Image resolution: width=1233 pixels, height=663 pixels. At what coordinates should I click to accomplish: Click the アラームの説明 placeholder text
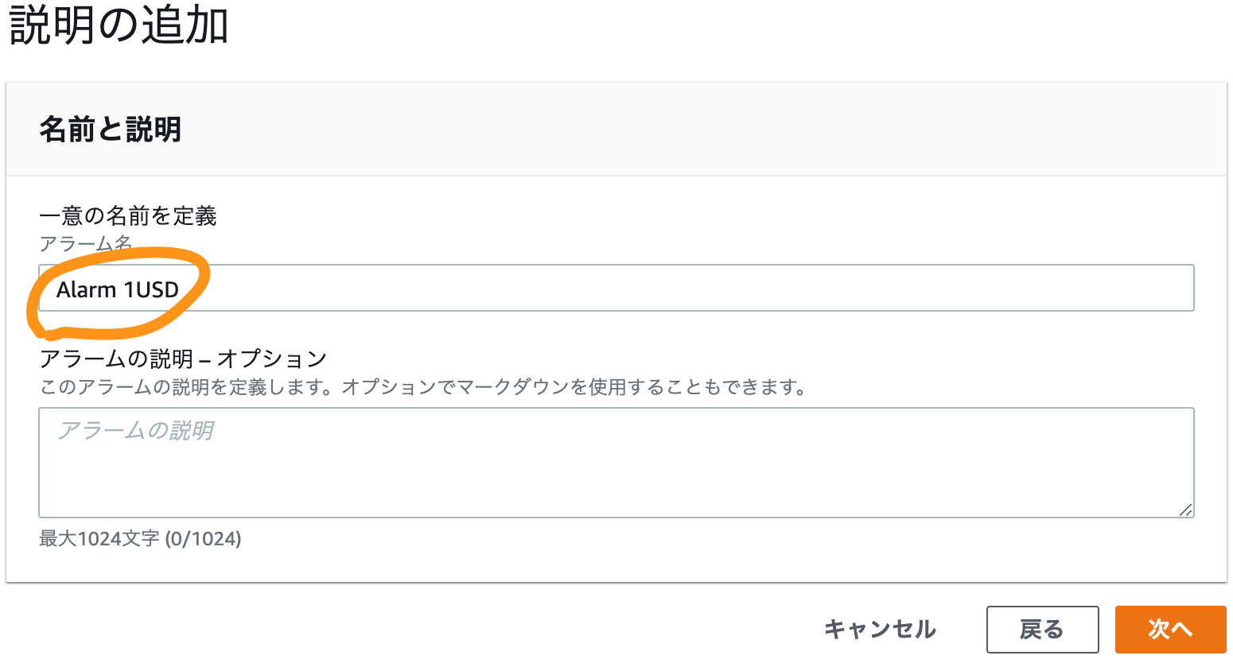tap(135, 431)
